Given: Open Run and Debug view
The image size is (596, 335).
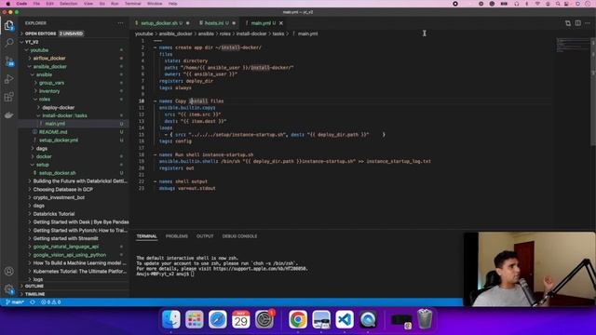Looking at the screenshot, I should tap(9, 79).
